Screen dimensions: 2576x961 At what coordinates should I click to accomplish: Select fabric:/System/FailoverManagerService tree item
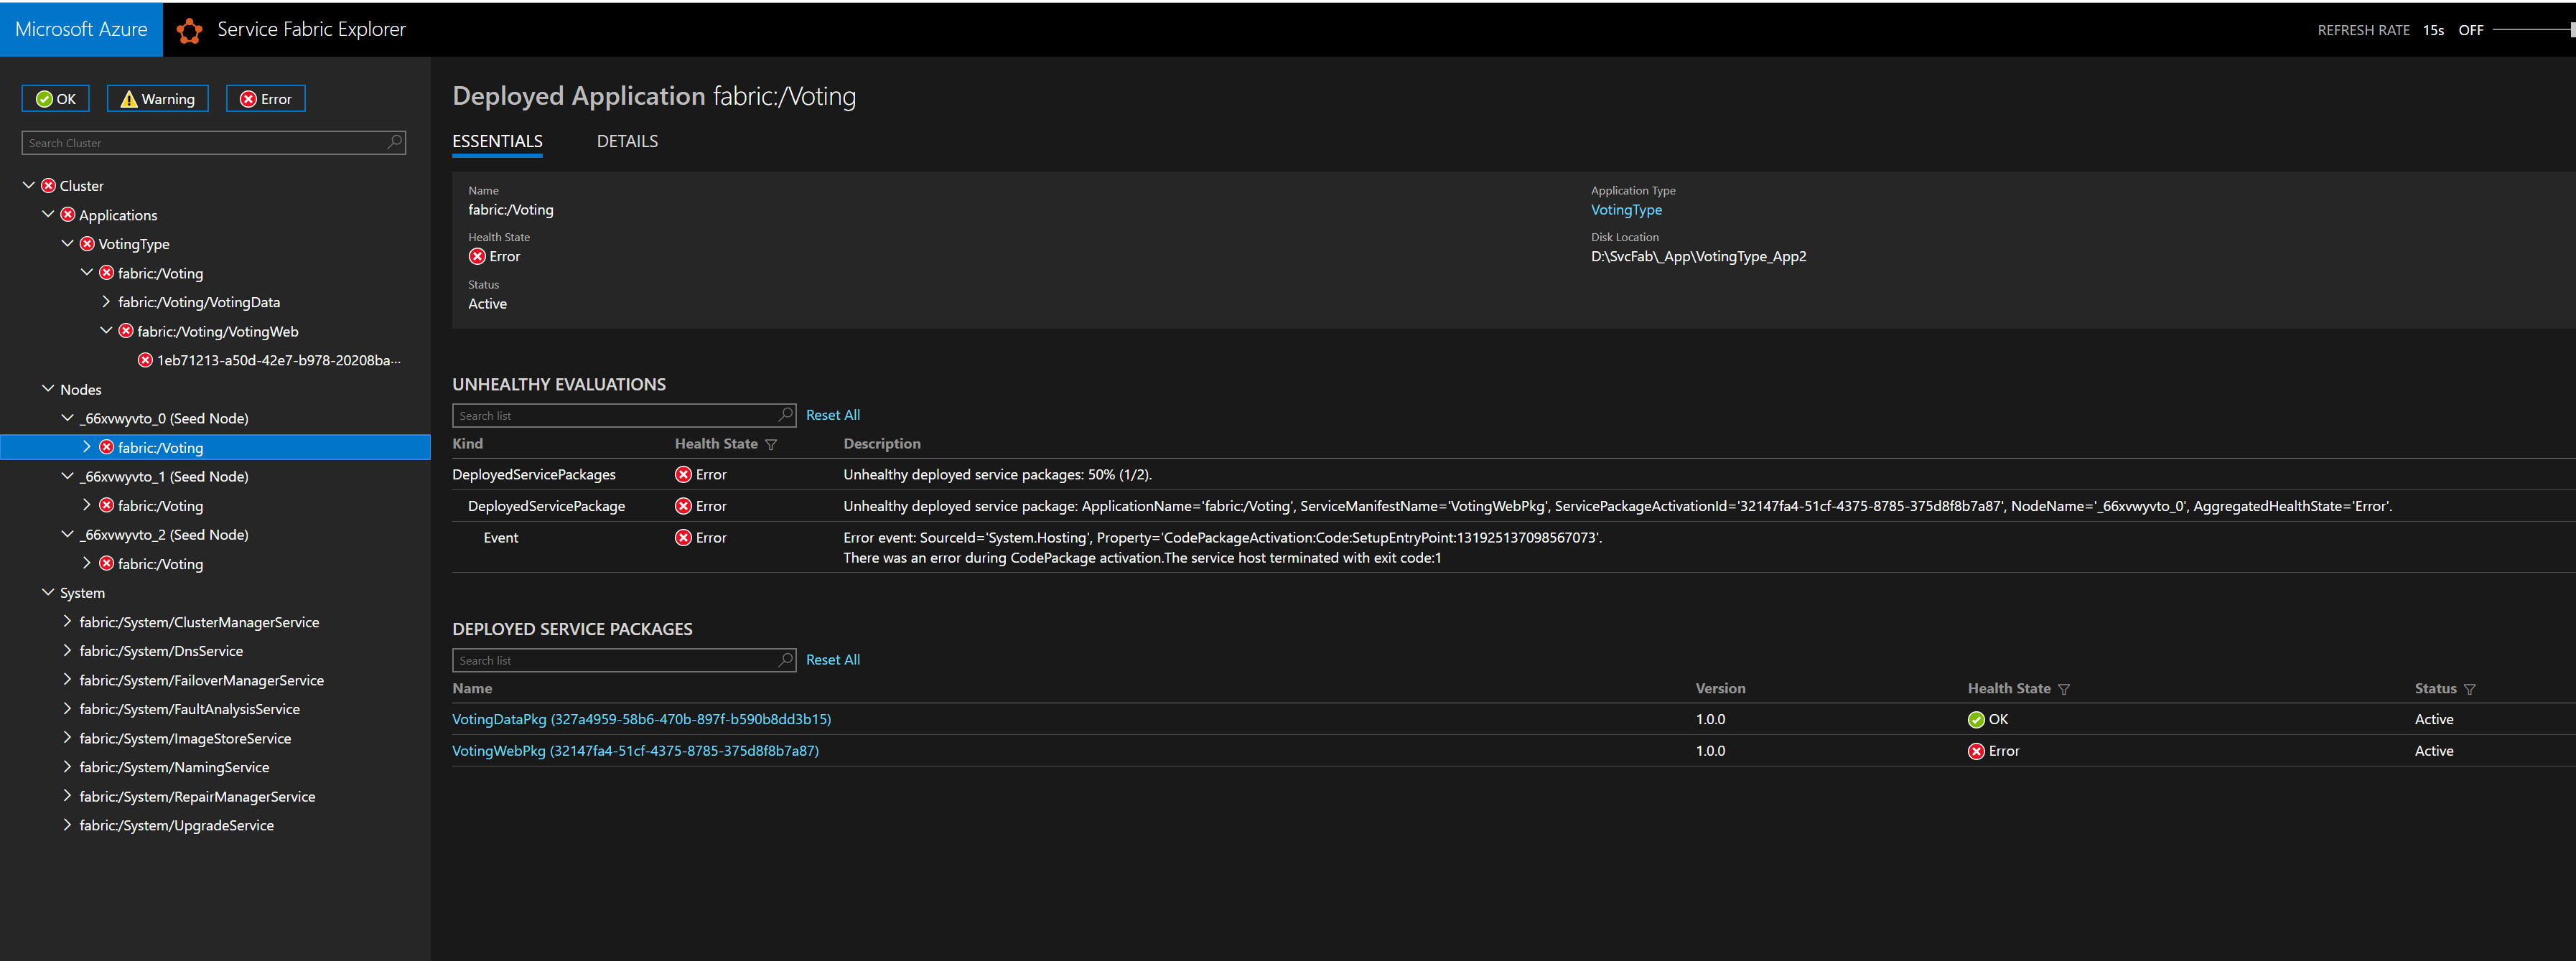tap(201, 680)
